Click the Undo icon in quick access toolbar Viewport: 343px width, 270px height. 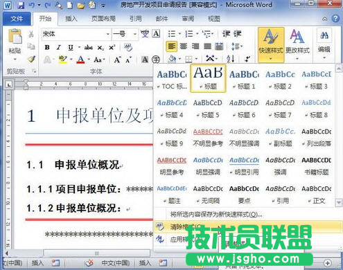[33, 5]
